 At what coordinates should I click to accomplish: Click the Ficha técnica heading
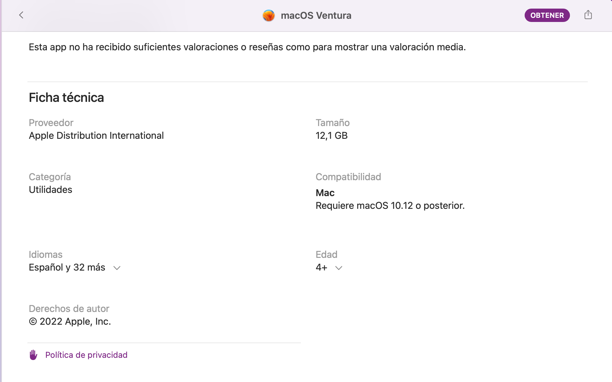point(66,97)
